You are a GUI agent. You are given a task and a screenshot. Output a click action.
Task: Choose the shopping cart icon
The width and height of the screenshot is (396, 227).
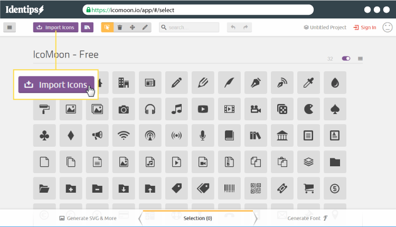(x=308, y=187)
